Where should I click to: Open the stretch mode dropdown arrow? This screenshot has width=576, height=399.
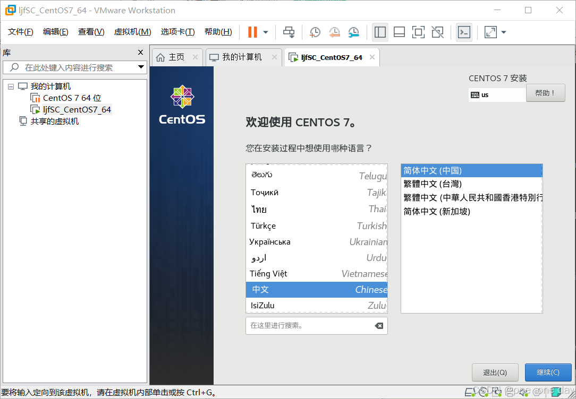(x=504, y=32)
